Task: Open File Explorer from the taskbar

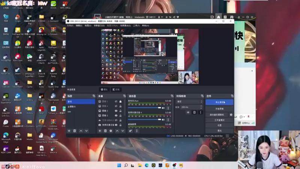Action: pos(139,165)
